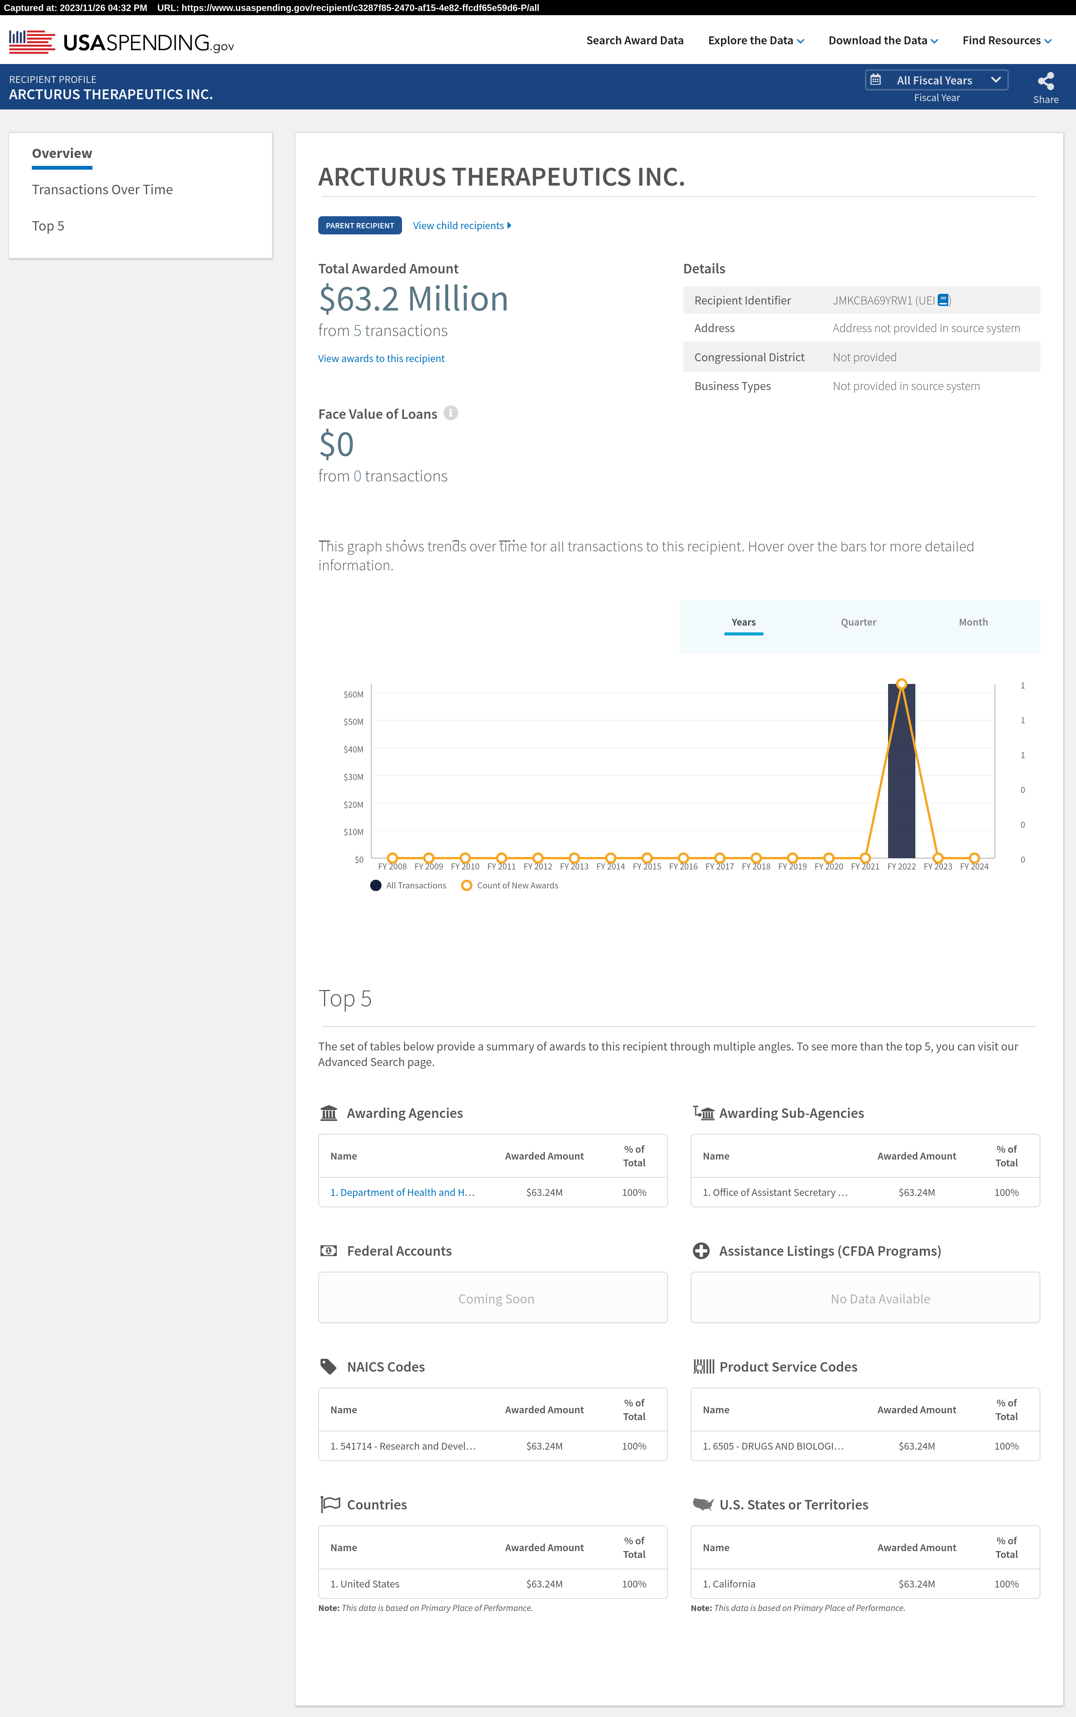Click the PARENT RECIPIENT badge
The image size is (1076, 1717).
pyautogui.click(x=360, y=225)
